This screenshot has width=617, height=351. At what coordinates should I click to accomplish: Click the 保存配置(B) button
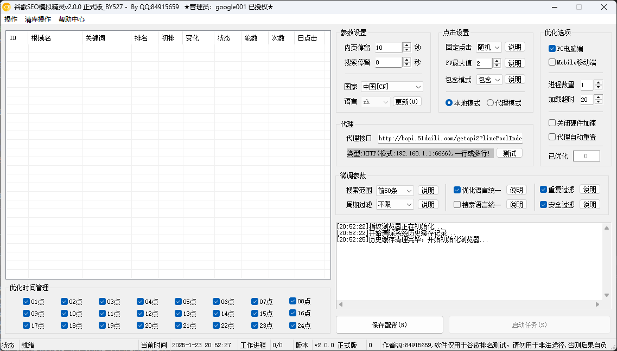(389, 324)
